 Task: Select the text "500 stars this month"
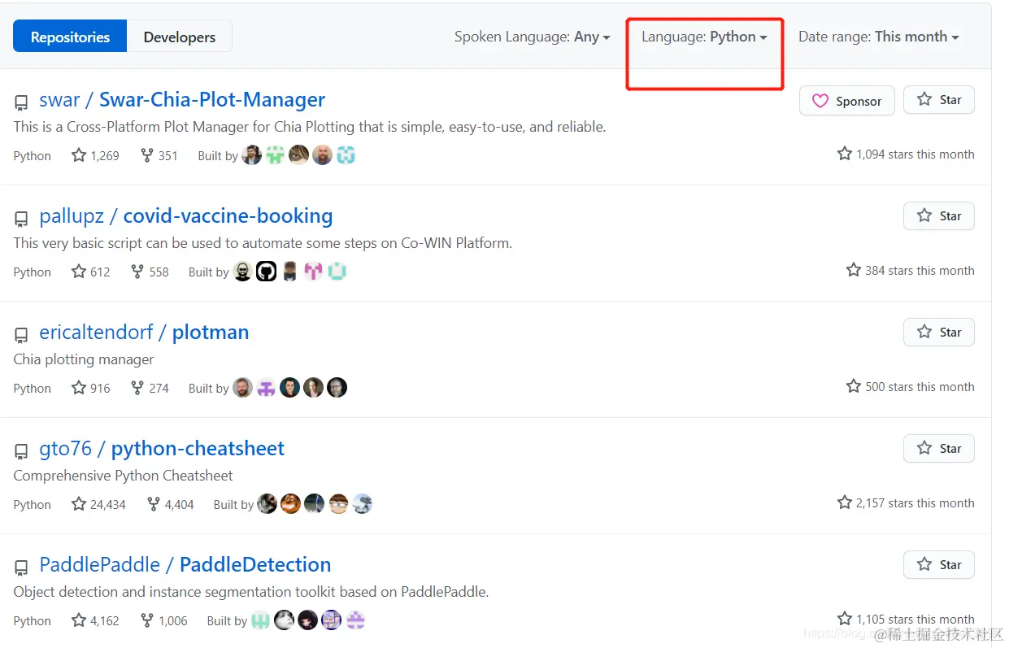[920, 387]
